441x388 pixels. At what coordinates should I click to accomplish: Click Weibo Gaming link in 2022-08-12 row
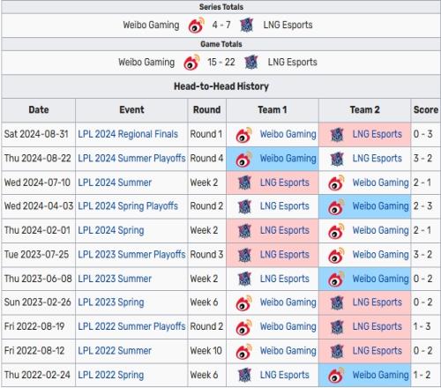[288, 351]
